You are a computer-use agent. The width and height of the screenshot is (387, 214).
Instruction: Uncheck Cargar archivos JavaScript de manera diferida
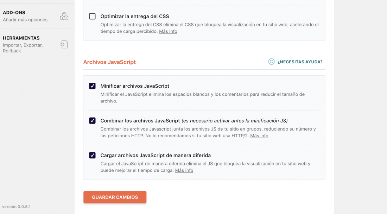point(92,155)
